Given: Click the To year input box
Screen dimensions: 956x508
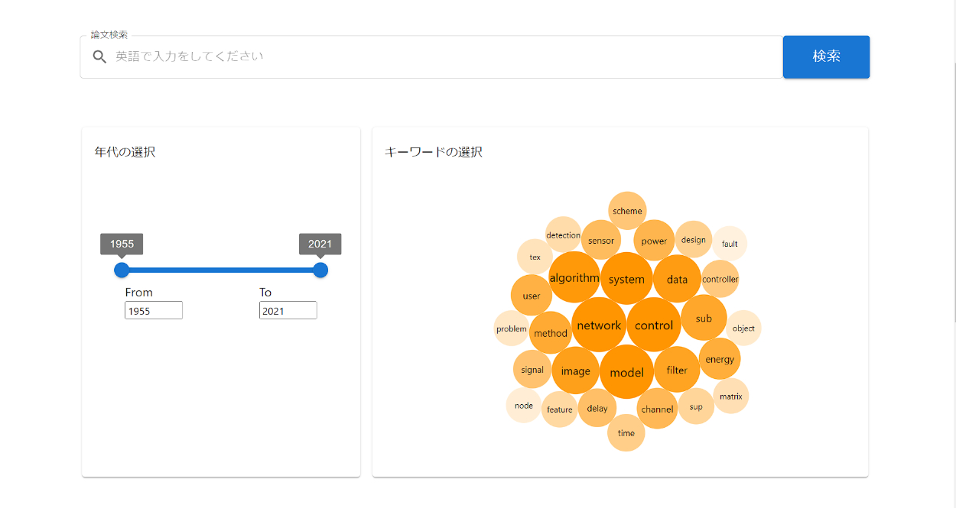Looking at the screenshot, I should click(288, 310).
